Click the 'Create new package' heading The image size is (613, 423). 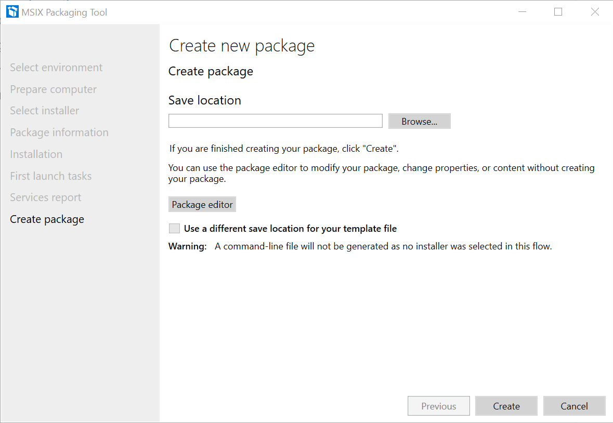[x=242, y=46]
